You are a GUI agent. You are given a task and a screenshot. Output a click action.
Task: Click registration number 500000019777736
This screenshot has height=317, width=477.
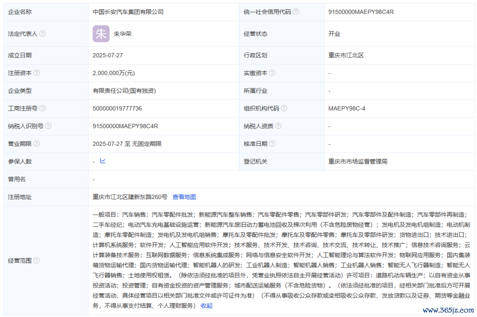pos(117,108)
